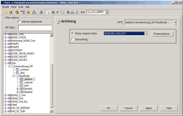Reset zoom with the 1:1 icon
Screen dimensions: 183x116
tap(82, 12)
